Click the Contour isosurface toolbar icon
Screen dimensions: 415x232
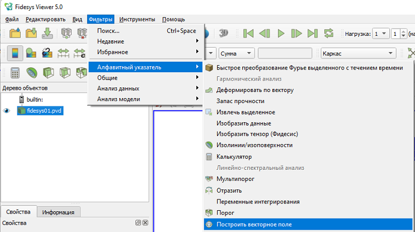(x=32, y=73)
